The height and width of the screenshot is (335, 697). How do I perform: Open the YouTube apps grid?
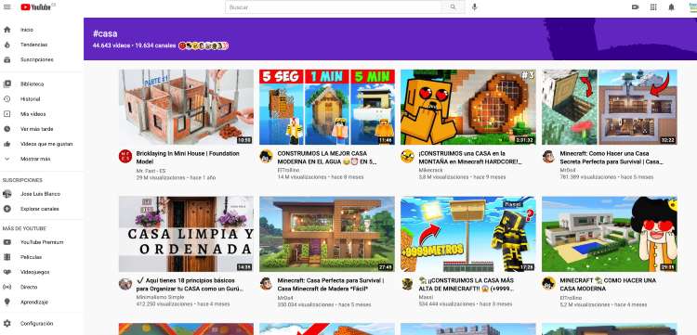653,7
